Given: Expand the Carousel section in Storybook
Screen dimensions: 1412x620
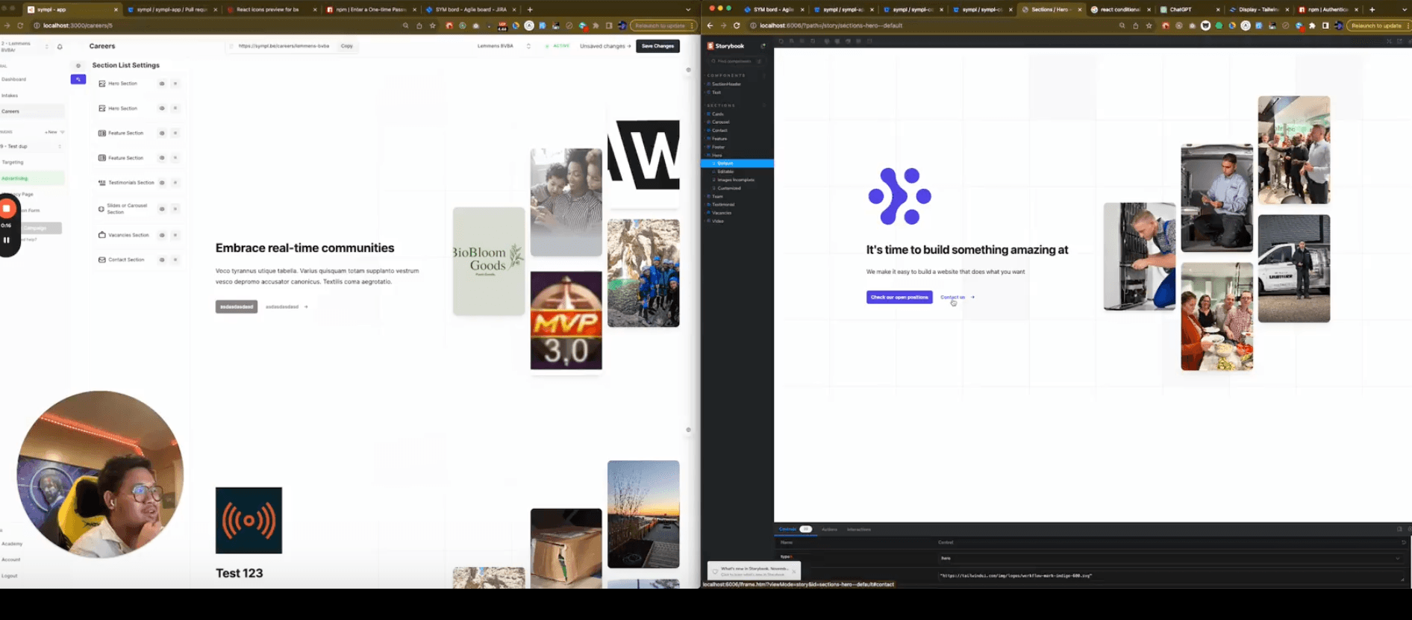Looking at the screenshot, I should coord(719,122).
